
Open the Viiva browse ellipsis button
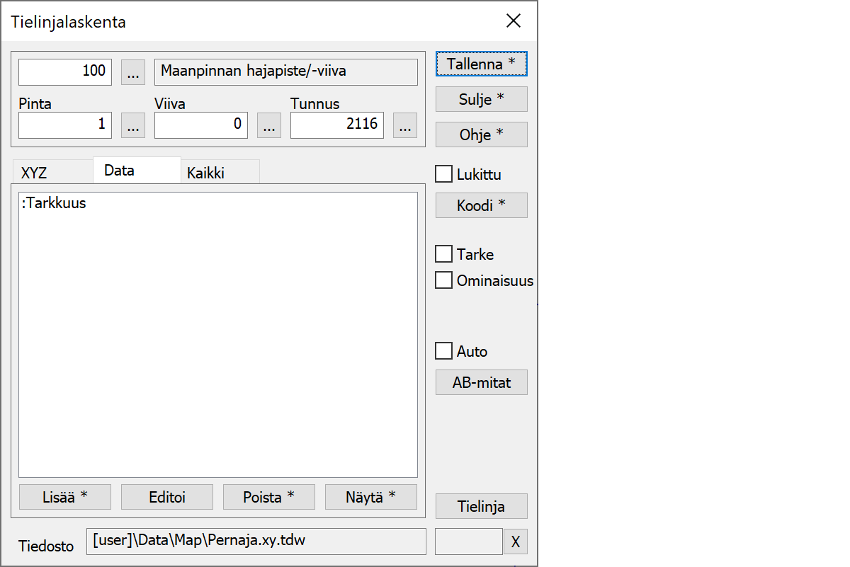(269, 125)
